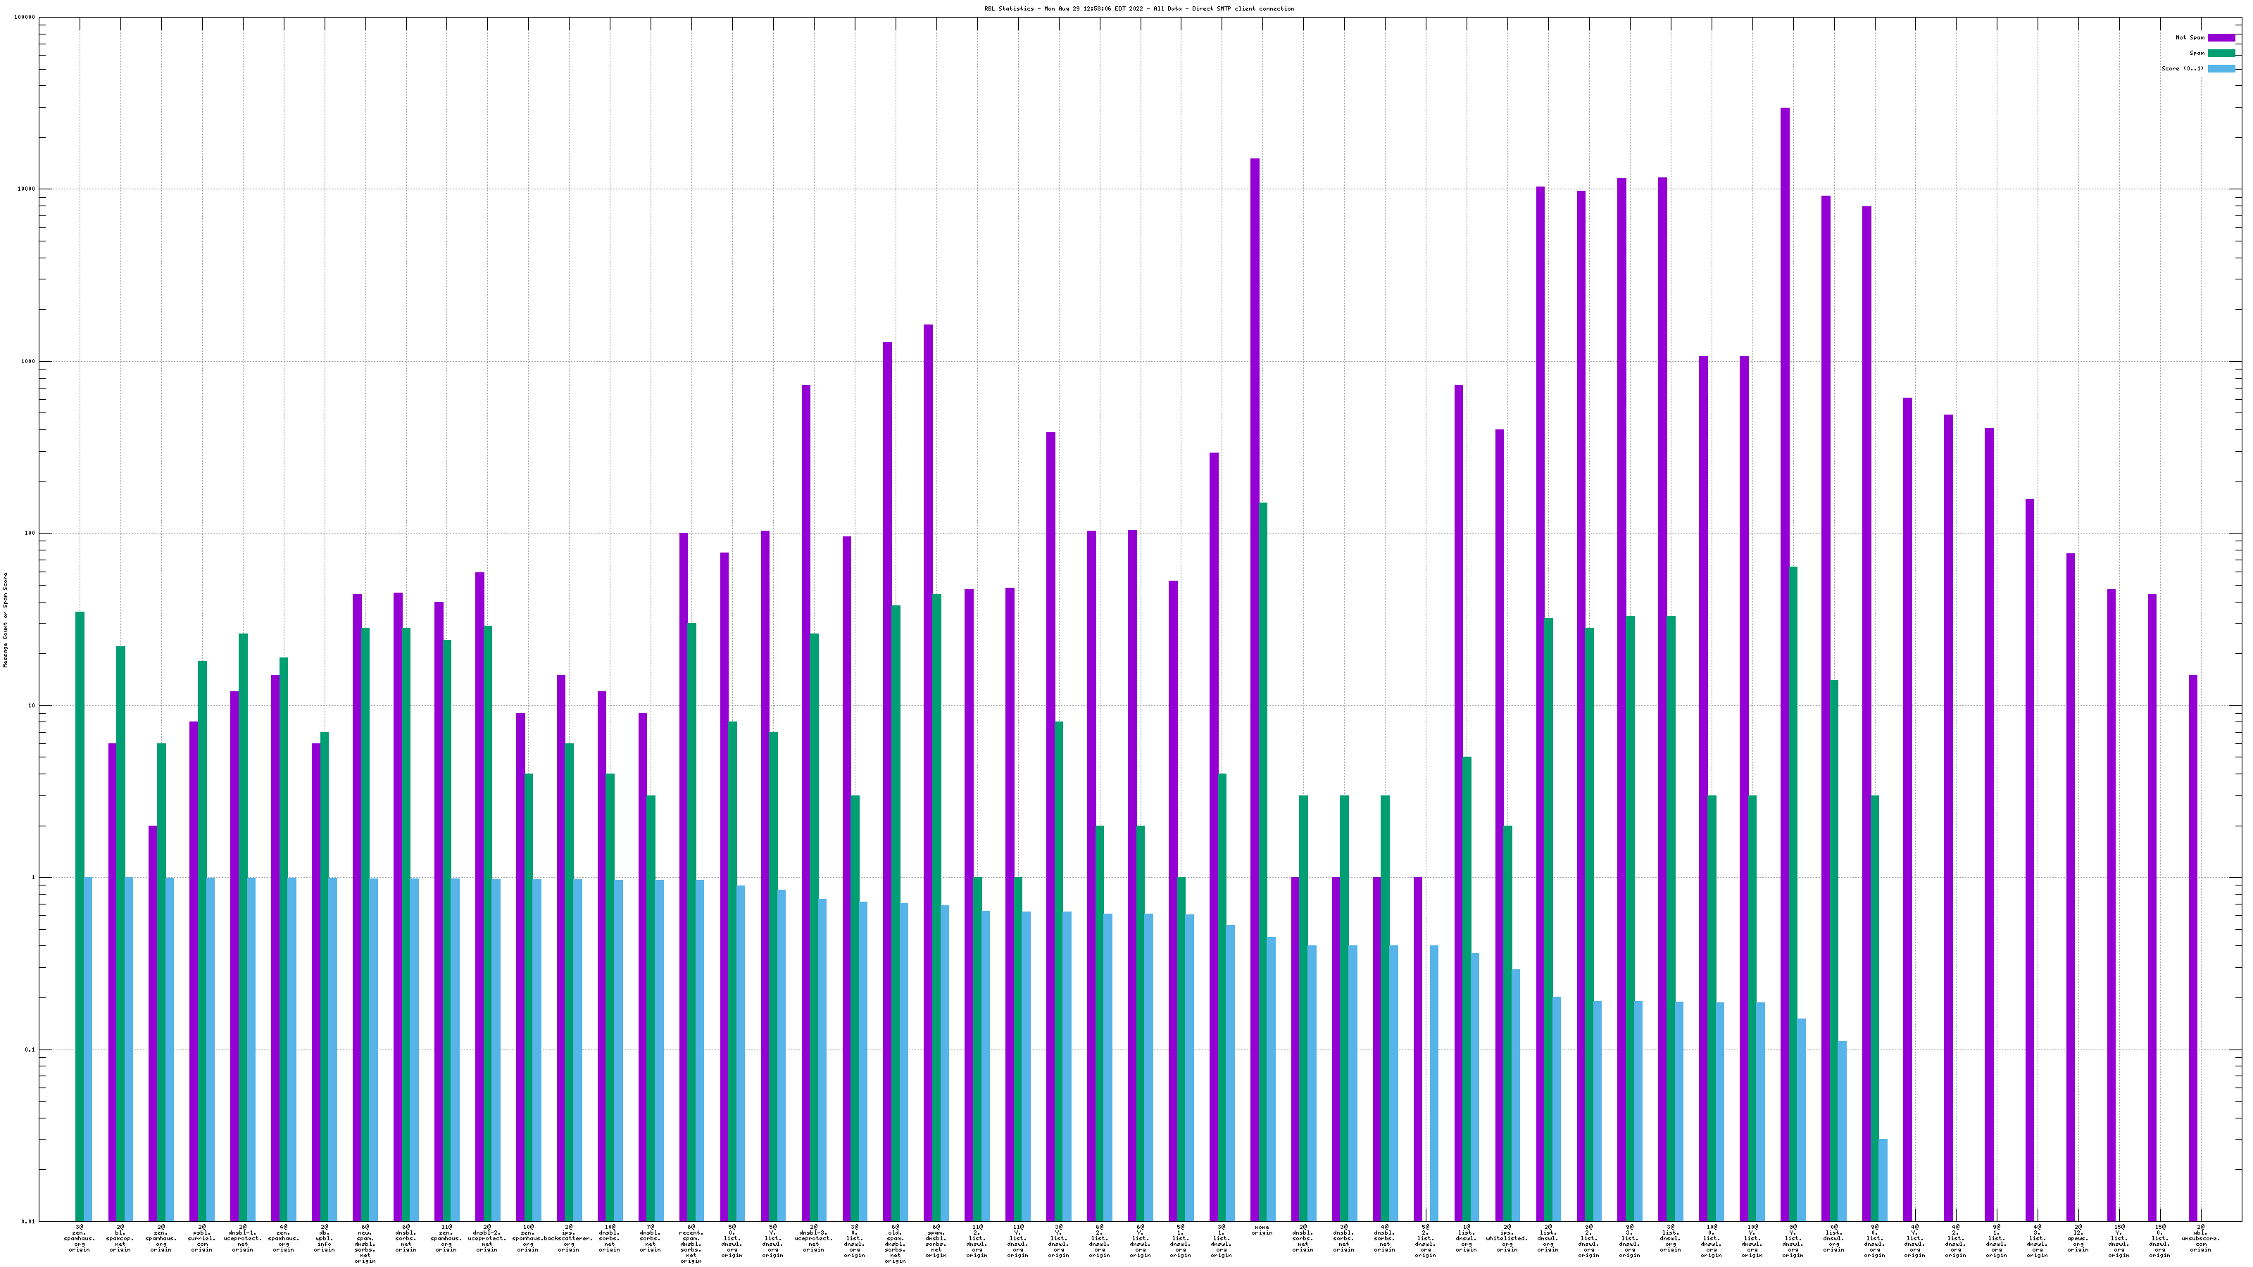Viewport: 2253px width, 1267px height.
Task: Click the none origin axis label
Action: [x=1262, y=1230]
